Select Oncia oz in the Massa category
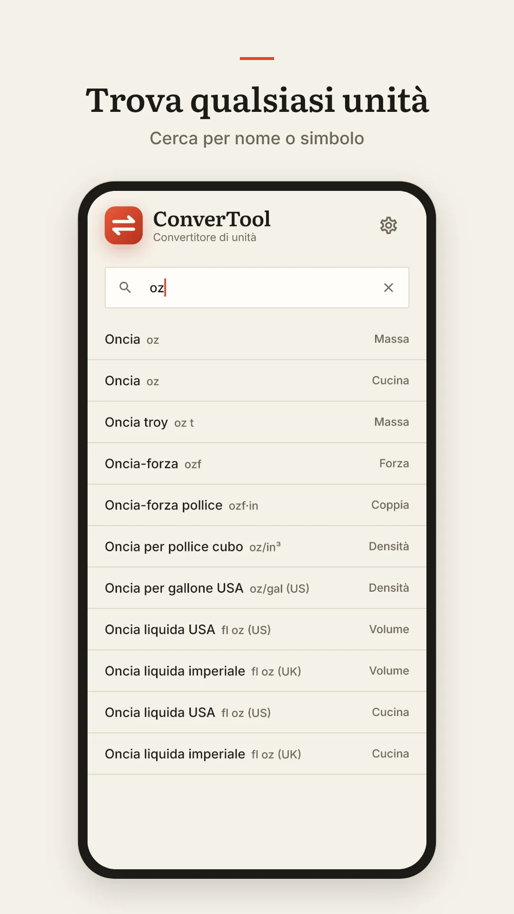 point(257,339)
